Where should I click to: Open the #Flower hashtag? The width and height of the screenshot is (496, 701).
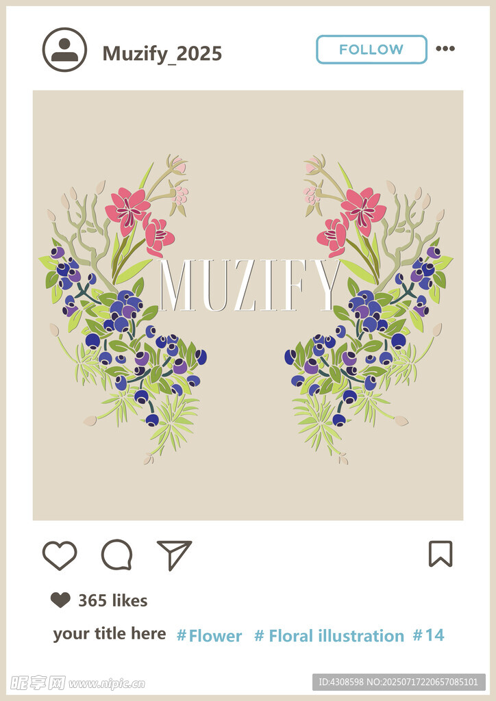point(210,636)
